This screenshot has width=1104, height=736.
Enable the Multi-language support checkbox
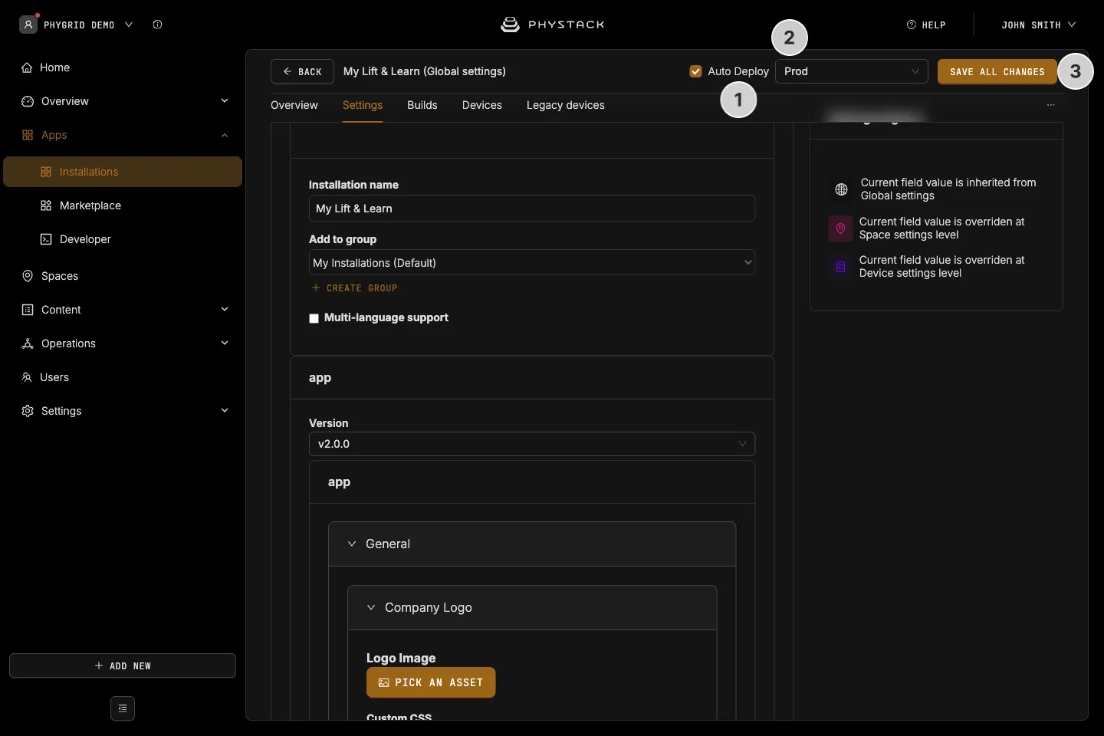[314, 318]
